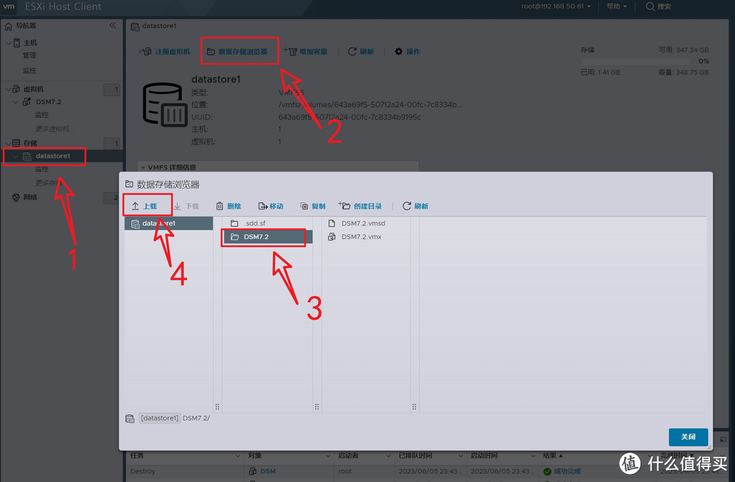735x482 pixels.
Task: Select the DSM7.2 folder in browser
Action: (267, 237)
